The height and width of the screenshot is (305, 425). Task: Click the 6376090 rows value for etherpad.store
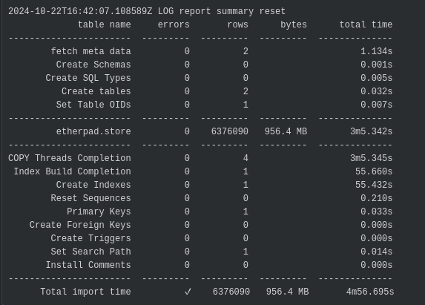click(x=230, y=131)
